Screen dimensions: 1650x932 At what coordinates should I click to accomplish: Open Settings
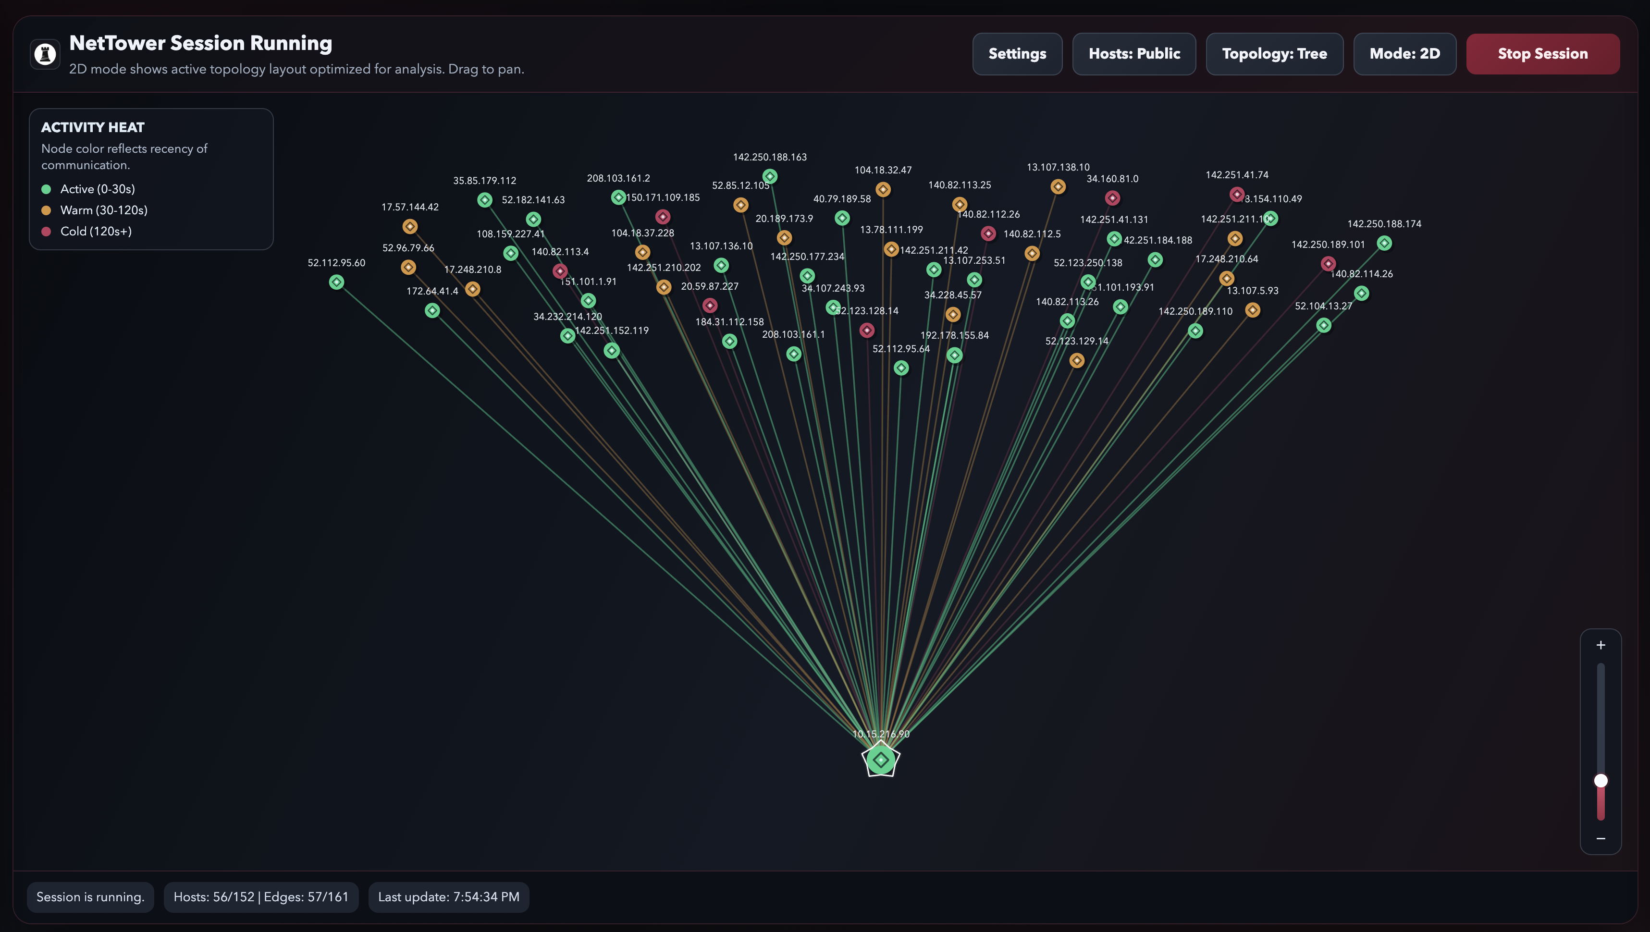tap(1017, 54)
